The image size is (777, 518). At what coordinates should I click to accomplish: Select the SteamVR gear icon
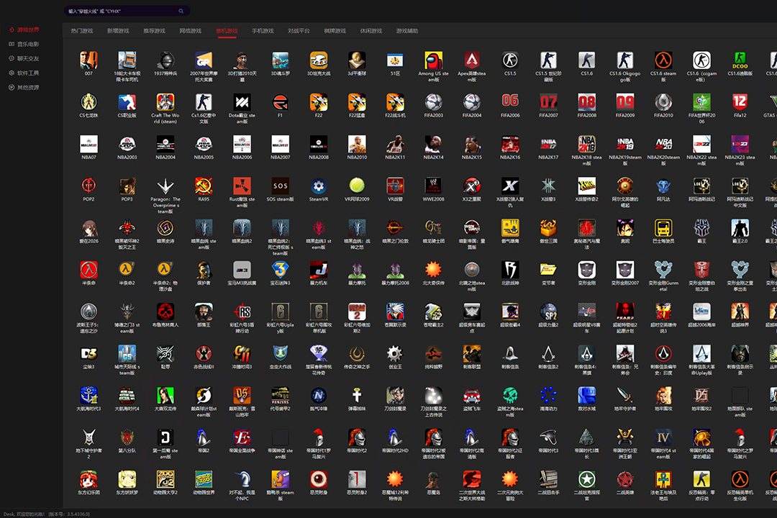pyautogui.click(x=319, y=186)
